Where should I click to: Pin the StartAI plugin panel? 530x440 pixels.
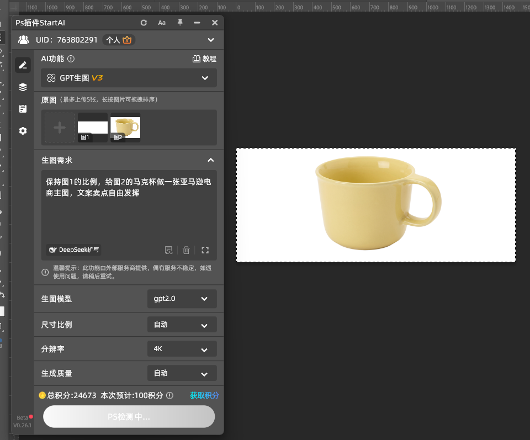click(x=180, y=22)
